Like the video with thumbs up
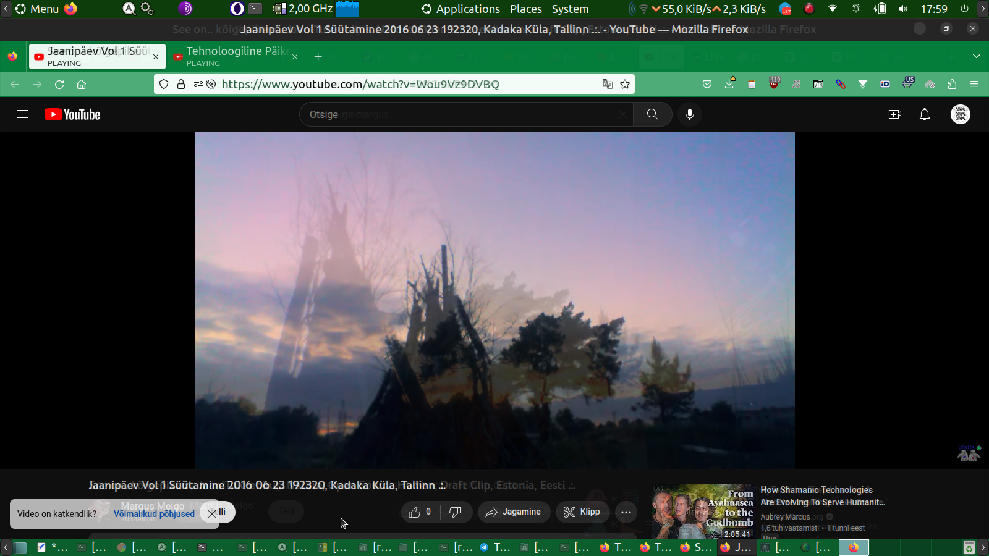The width and height of the screenshot is (989, 556). point(420,512)
